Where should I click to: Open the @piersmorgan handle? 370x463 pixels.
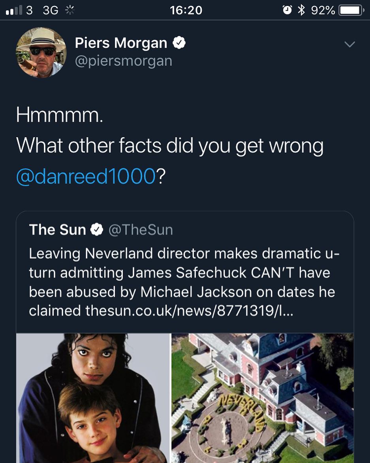(123, 61)
